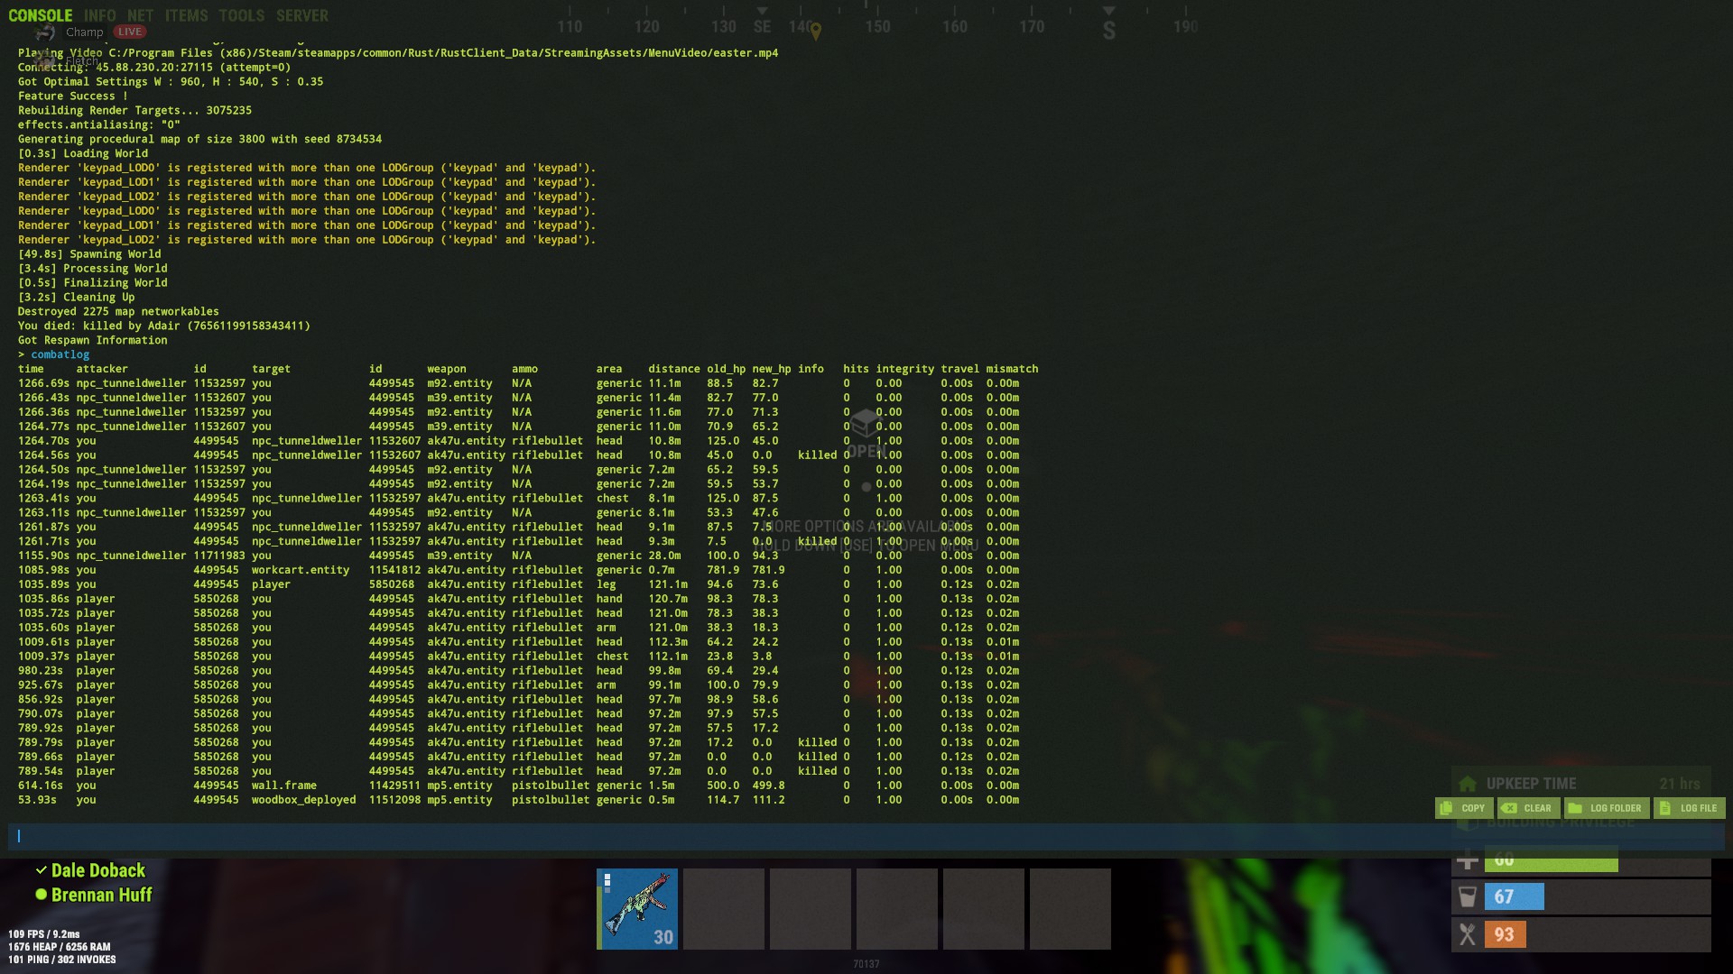1733x974 pixels.
Task: Click team member Dale Doback's checkmark
Action: pos(41,870)
